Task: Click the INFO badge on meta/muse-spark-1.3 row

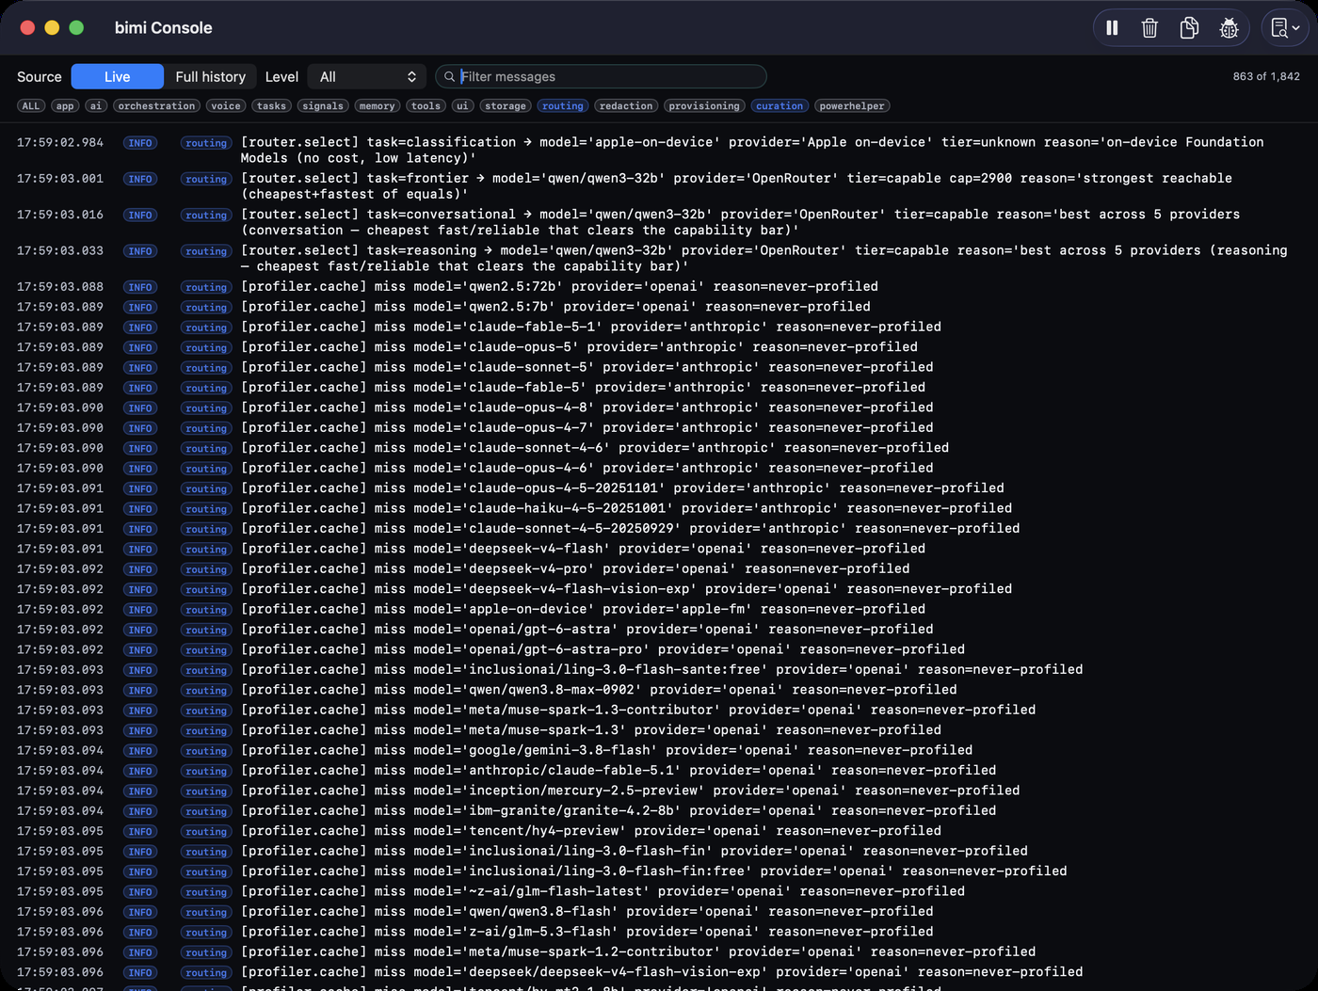Action: point(140,731)
